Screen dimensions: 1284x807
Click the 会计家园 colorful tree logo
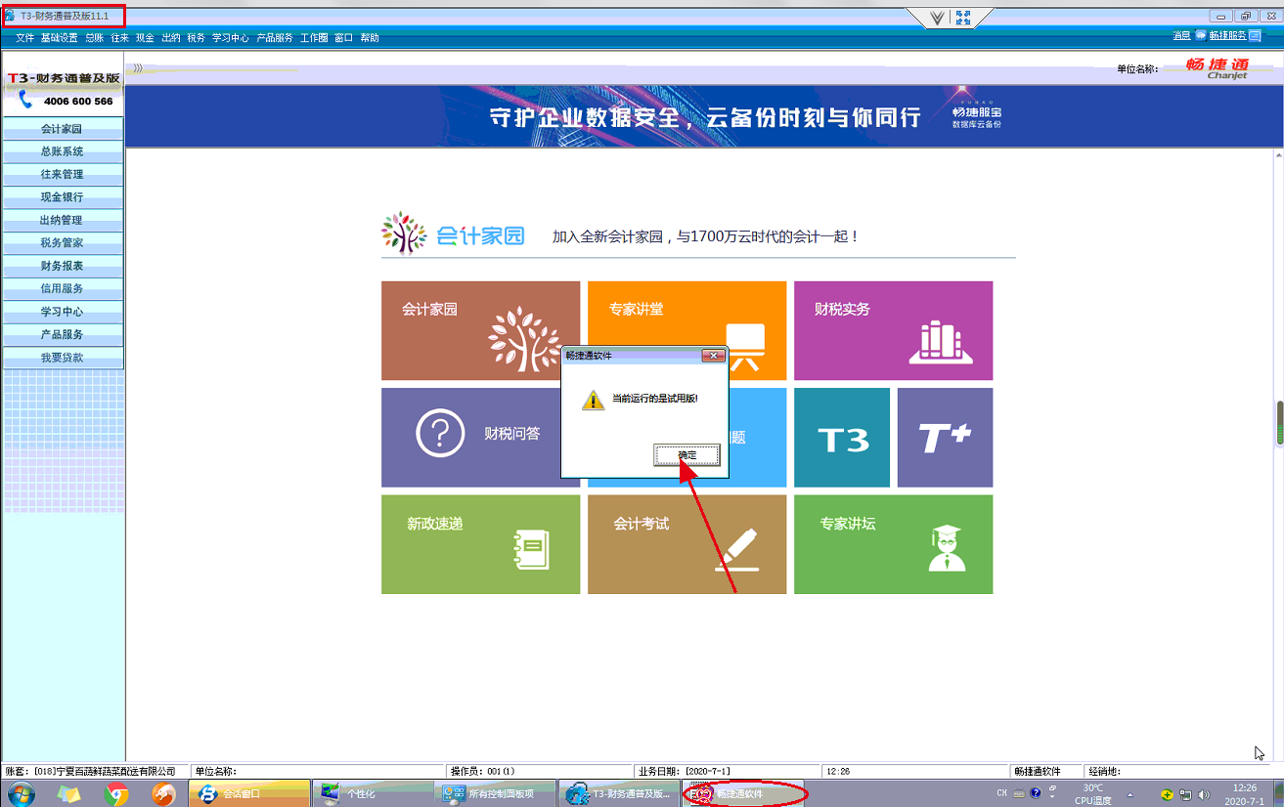click(404, 234)
